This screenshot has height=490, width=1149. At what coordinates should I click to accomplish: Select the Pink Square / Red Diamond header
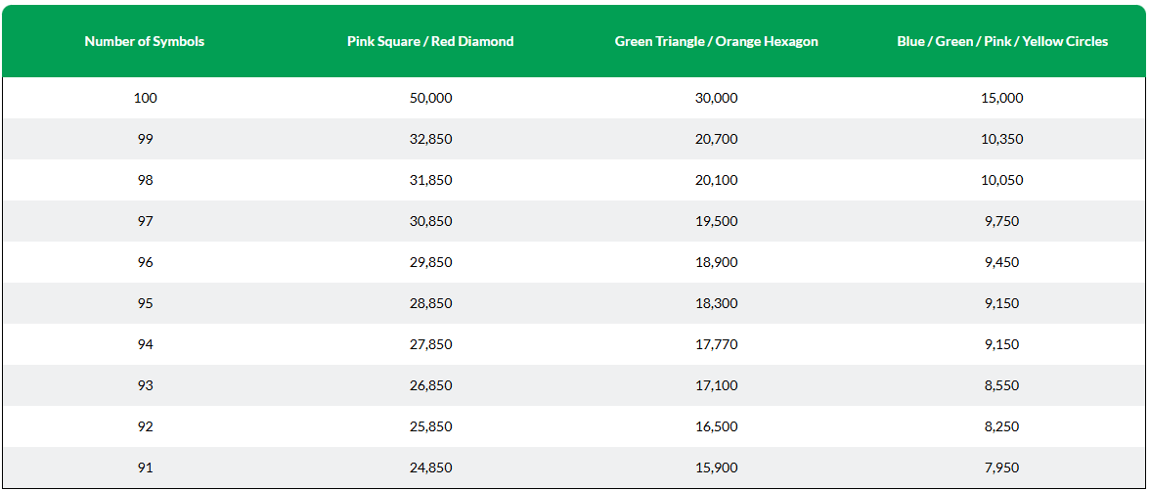click(430, 42)
